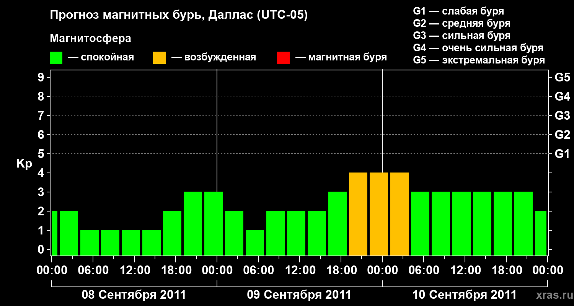Screen dimensions: 574x306
Task: Click the '— возбужденная' legend label
Action: pos(214,58)
